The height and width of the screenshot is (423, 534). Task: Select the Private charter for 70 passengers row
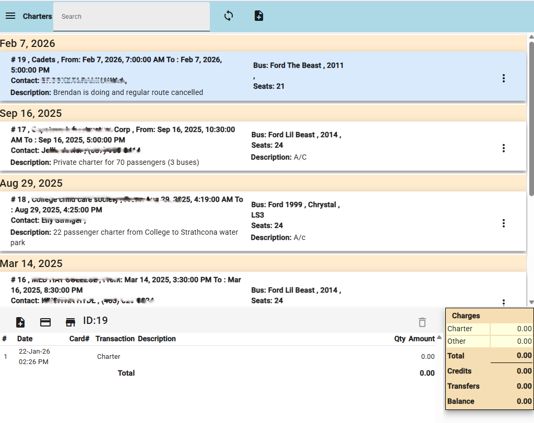pos(263,146)
